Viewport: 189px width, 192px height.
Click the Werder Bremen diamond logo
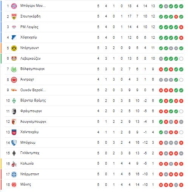(14, 101)
